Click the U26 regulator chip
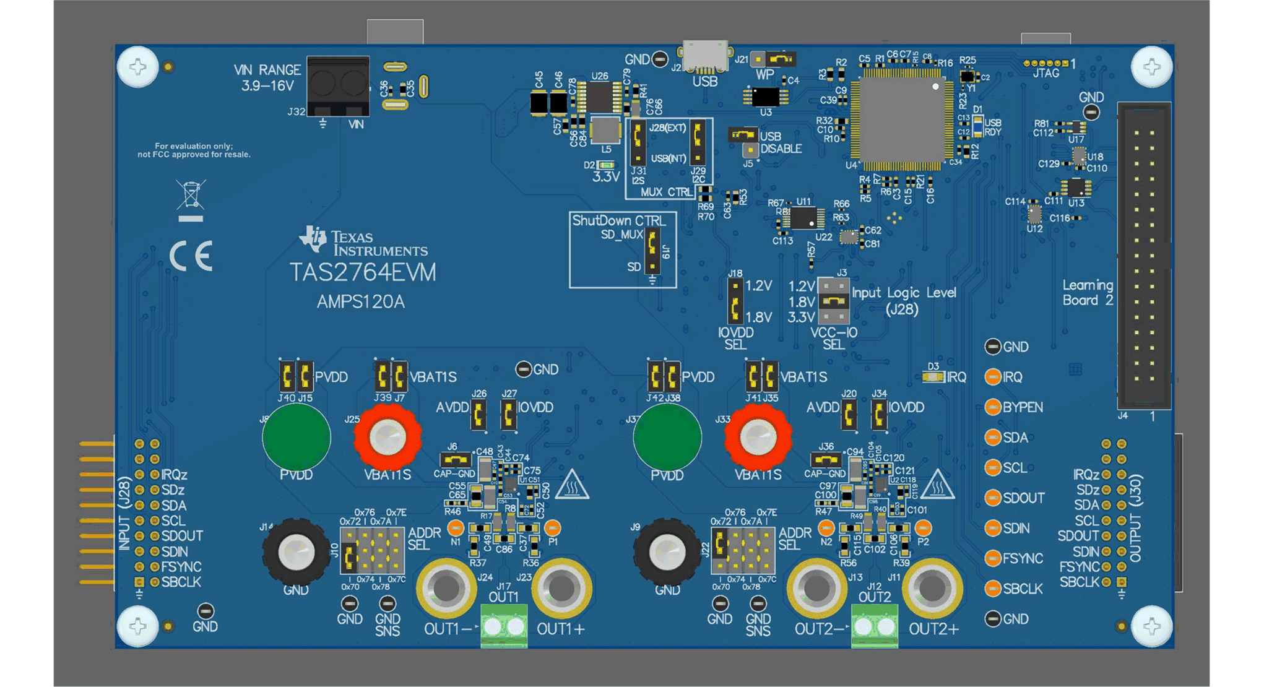This screenshot has width=1264, height=687. point(600,97)
